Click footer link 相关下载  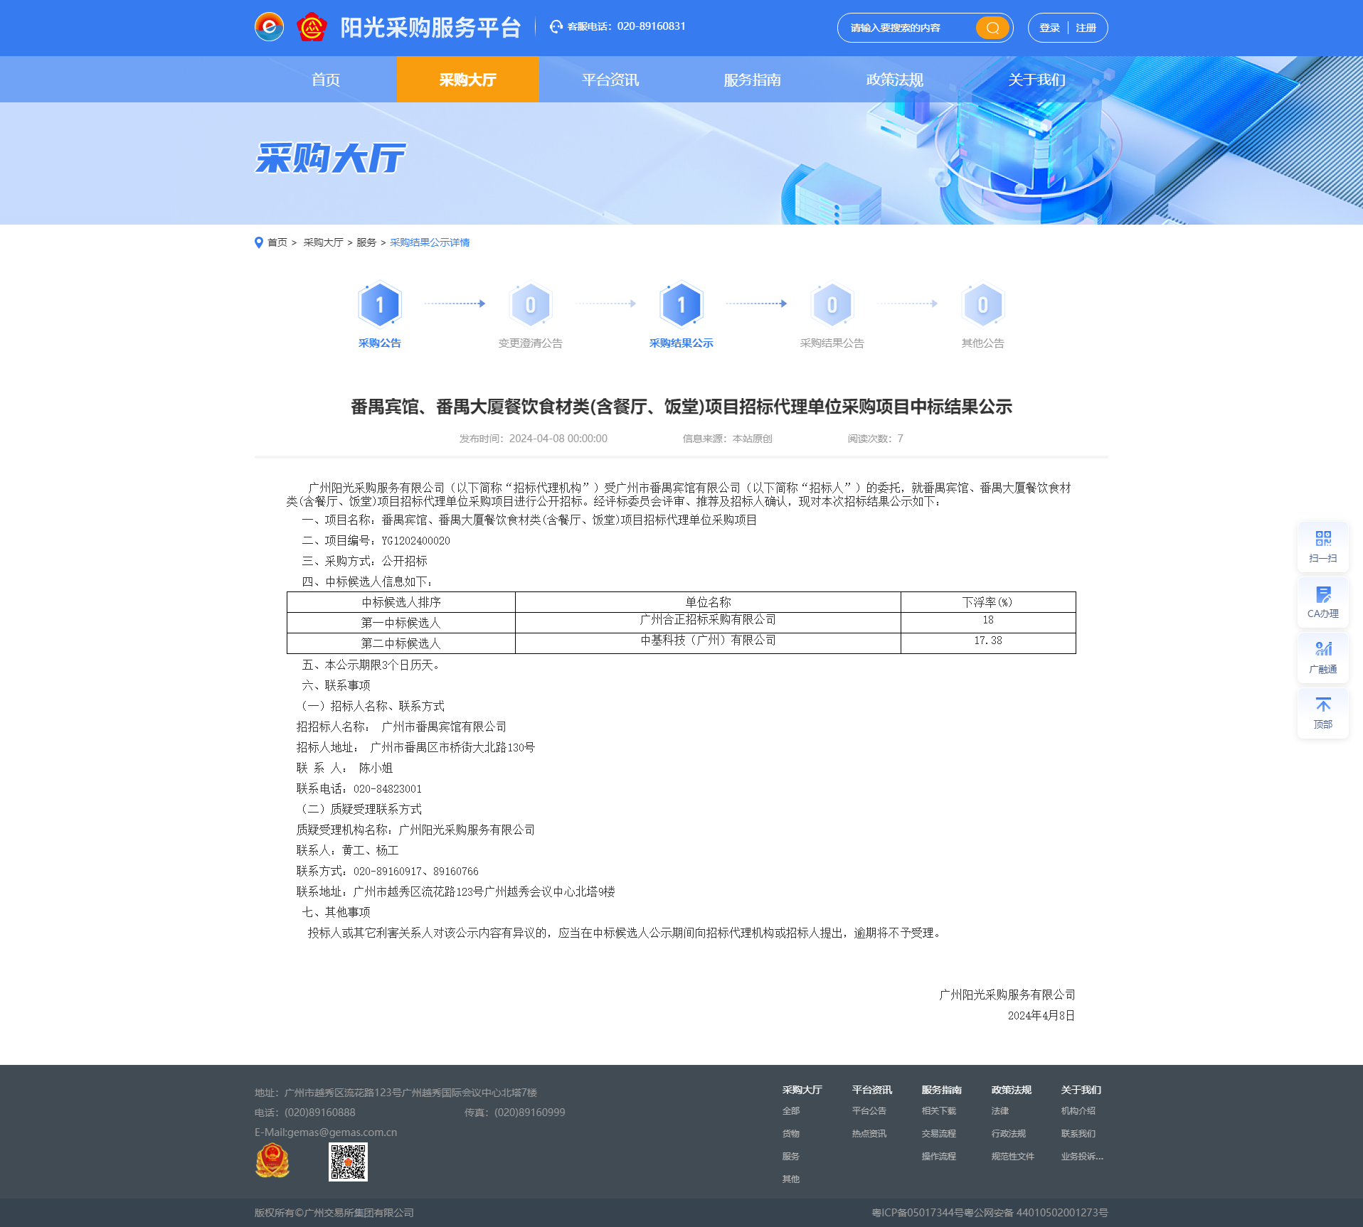[939, 1111]
